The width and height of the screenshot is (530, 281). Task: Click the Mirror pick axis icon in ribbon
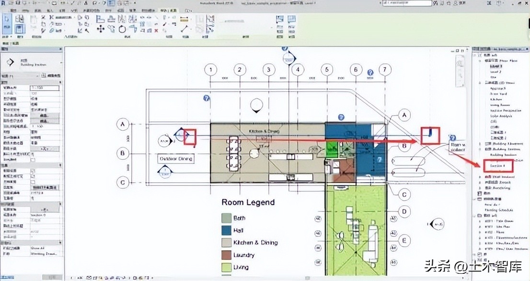pyautogui.click(x=122, y=19)
